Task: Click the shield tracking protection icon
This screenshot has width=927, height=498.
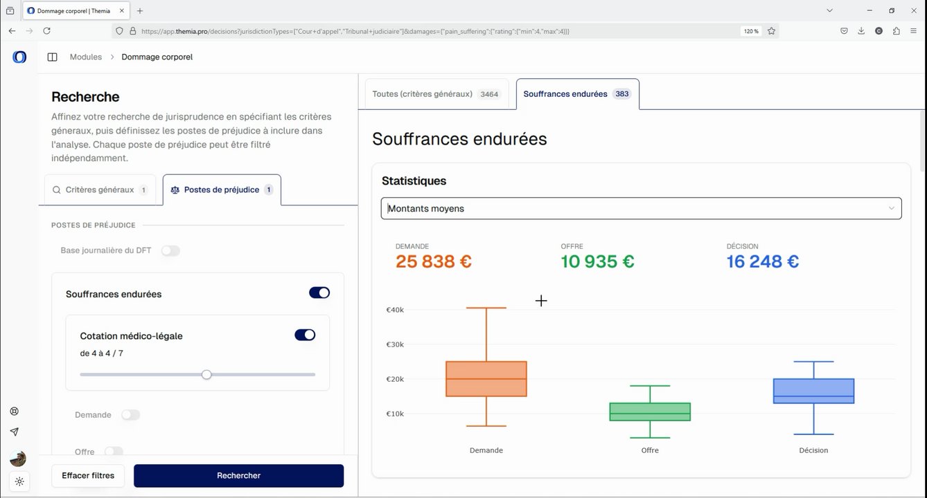Action: [x=119, y=31]
